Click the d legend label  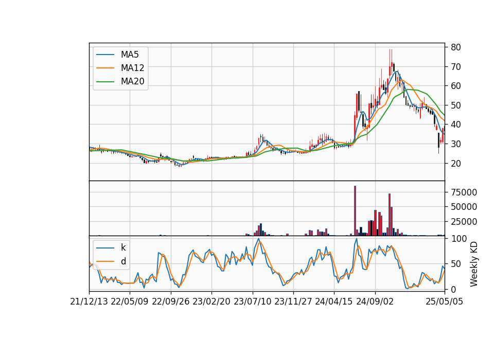[123, 261]
